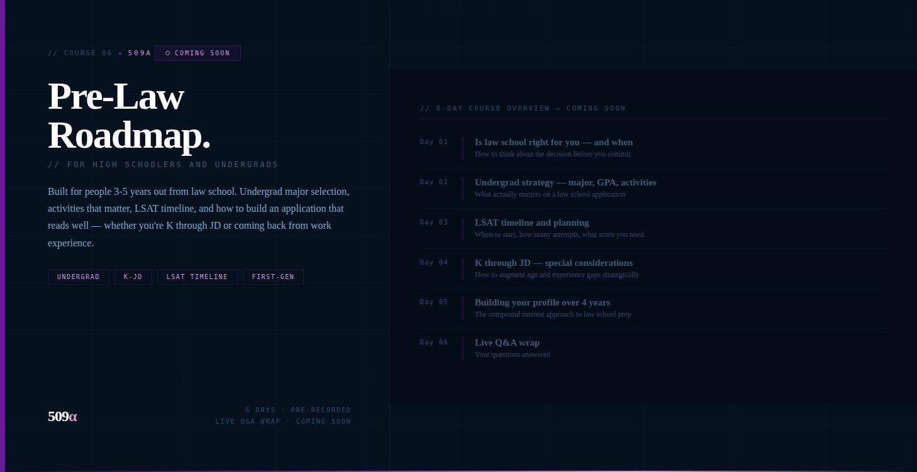Select the FIRST-GEN tag
Image resolution: width=917 pixels, height=472 pixels.
[273, 277]
